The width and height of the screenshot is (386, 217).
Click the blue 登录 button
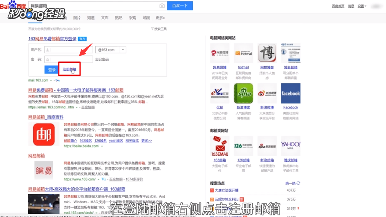coord(52,70)
